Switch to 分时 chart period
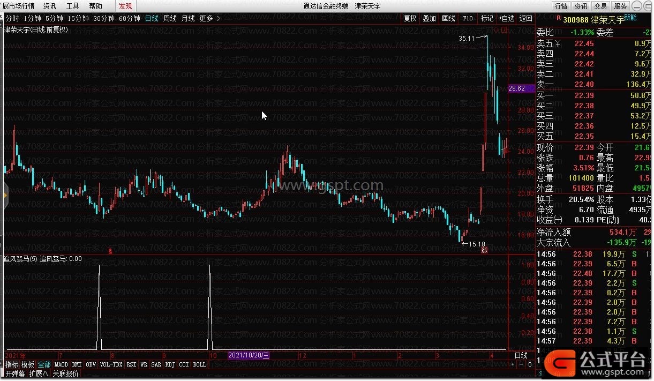The image size is (654, 381). [12, 18]
